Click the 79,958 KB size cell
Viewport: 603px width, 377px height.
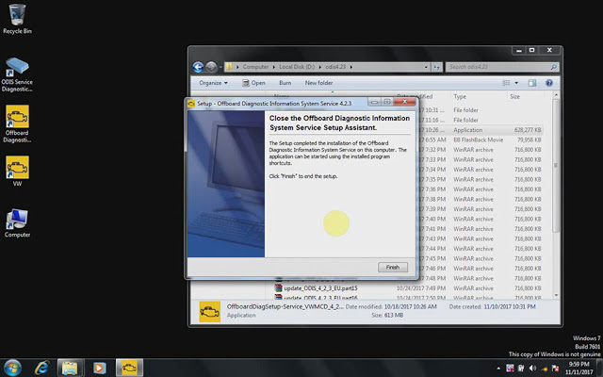[530, 140]
